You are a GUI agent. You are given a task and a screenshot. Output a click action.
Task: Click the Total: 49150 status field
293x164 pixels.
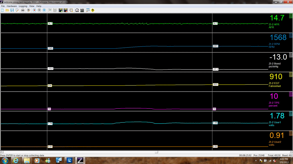point(274,155)
